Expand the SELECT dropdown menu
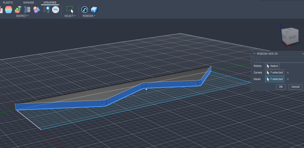The image size is (304, 148). click(x=70, y=16)
